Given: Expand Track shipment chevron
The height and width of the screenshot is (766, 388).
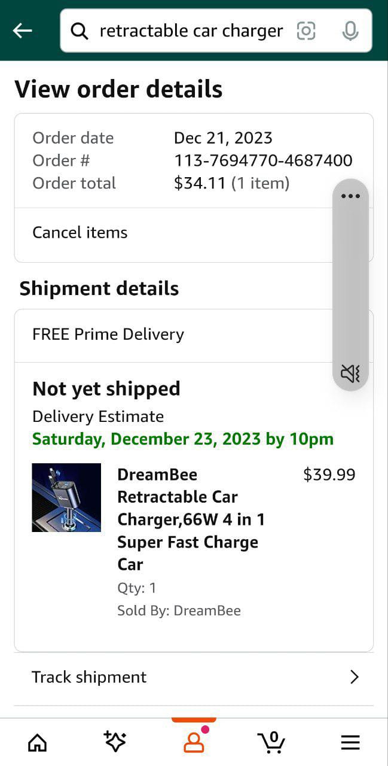Looking at the screenshot, I should pos(354,677).
